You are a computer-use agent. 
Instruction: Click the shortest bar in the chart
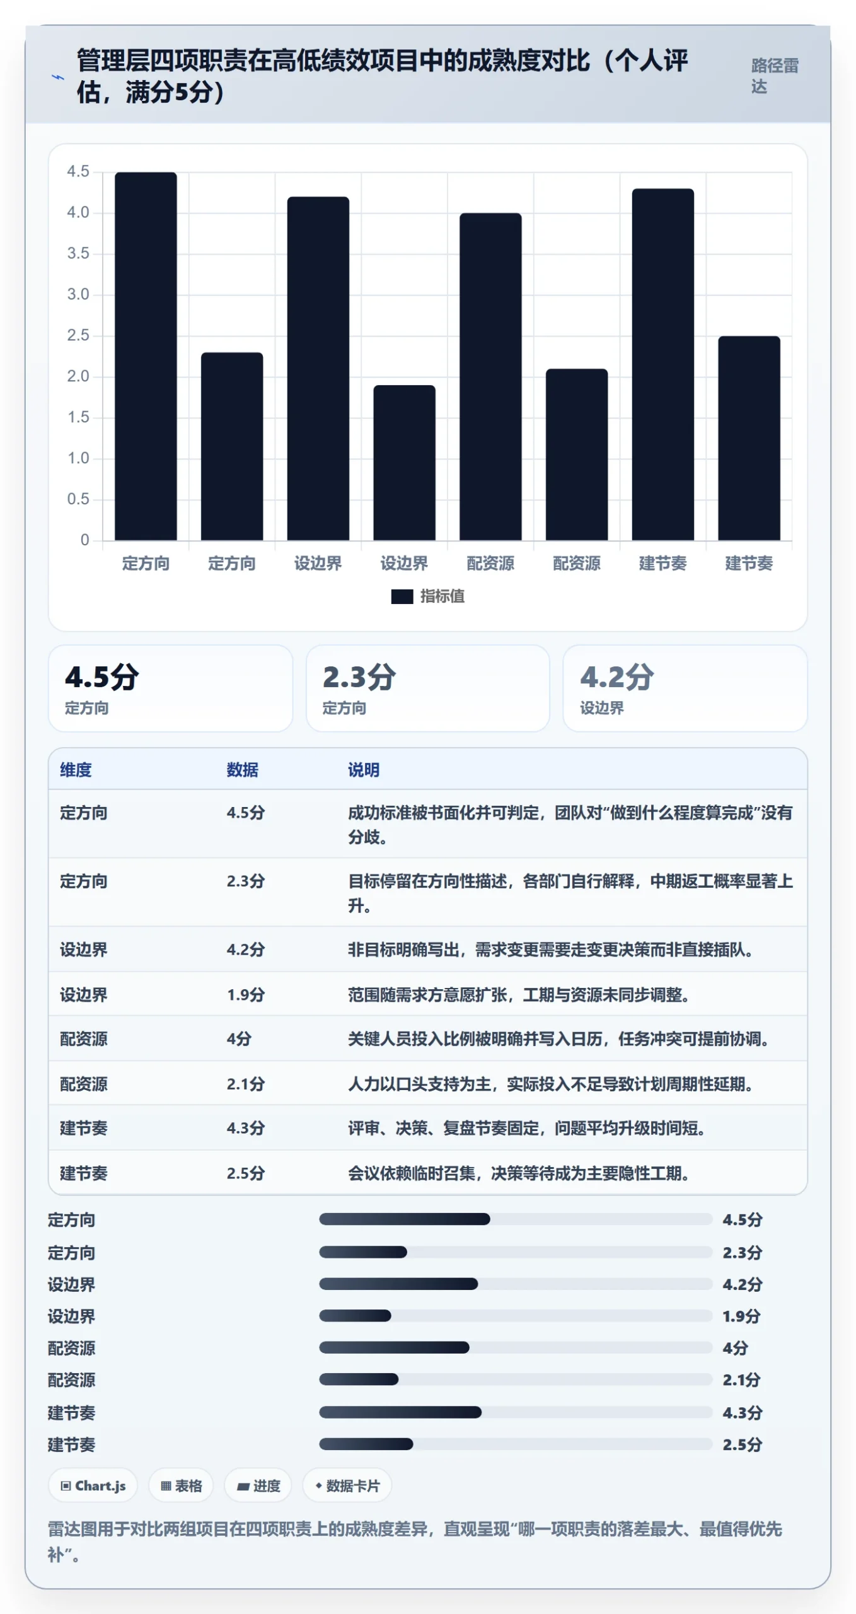click(x=404, y=462)
